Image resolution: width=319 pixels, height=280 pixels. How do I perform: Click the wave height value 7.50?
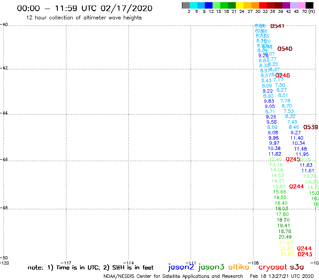click(280, 85)
